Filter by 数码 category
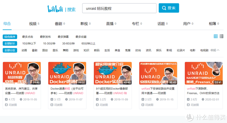Viewport: 227px width, 123px height. (x=97, y=50)
